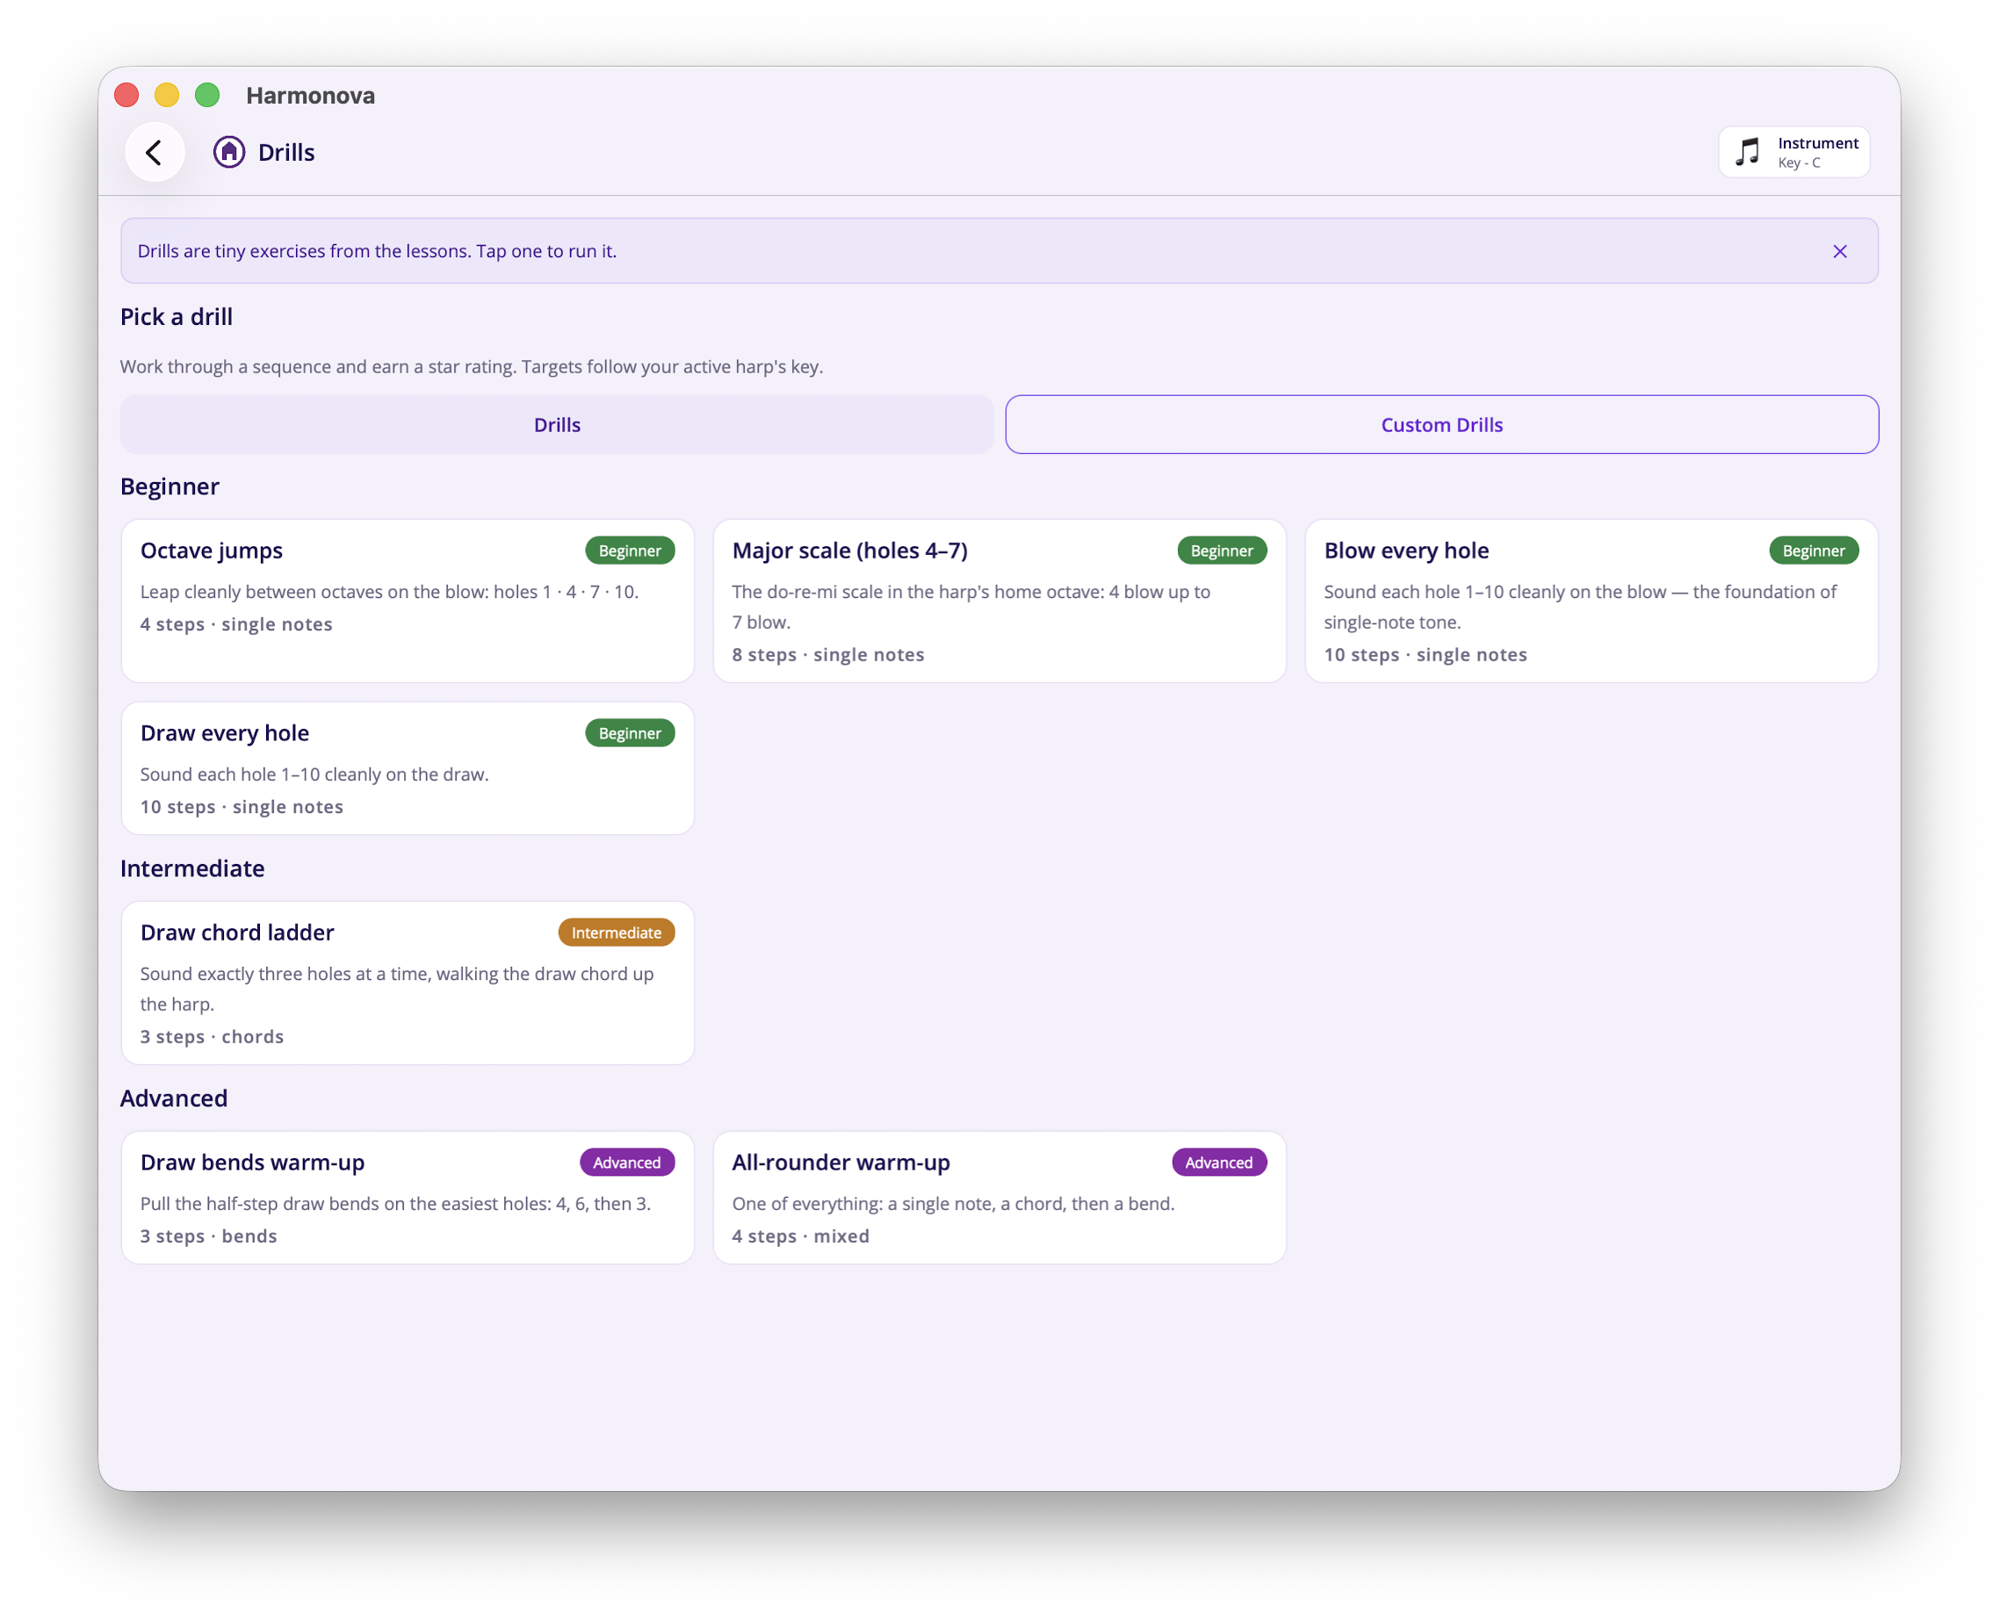Go back with the chevron arrow

click(x=154, y=152)
